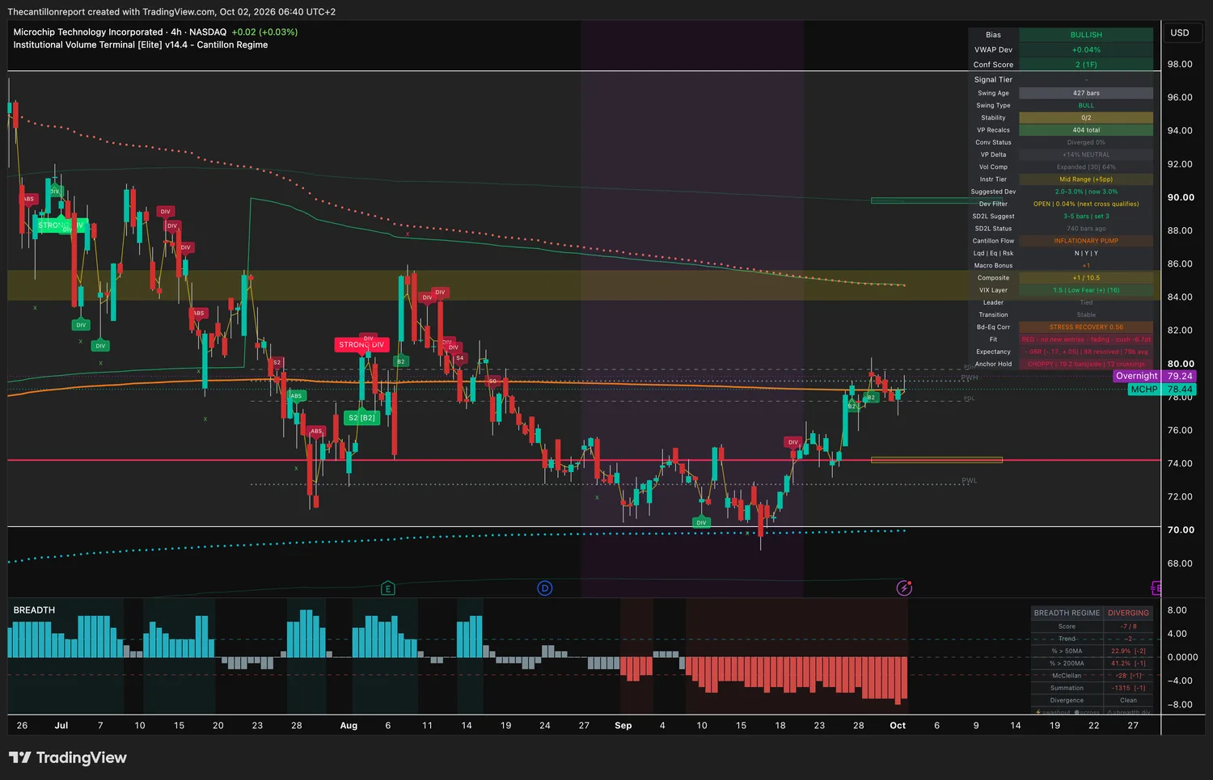Click the STRESS RECOVERY 0.56 cell
Viewport: 1213px width, 780px height.
pyautogui.click(x=1086, y=327)
